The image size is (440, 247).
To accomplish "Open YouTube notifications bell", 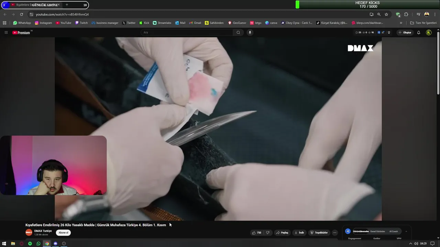I will click(419, 33).
